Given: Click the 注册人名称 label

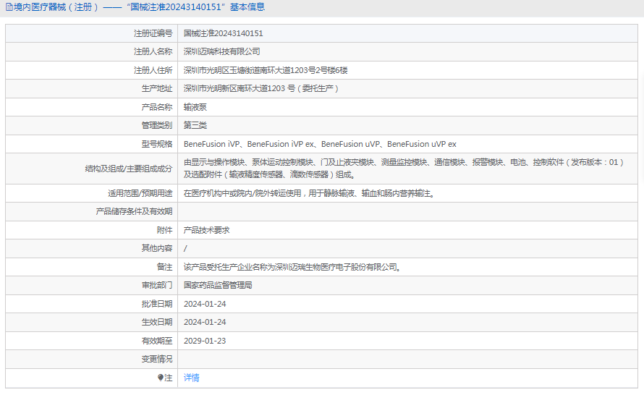Looking at the screenshot, I should click(x=153, y=52).
